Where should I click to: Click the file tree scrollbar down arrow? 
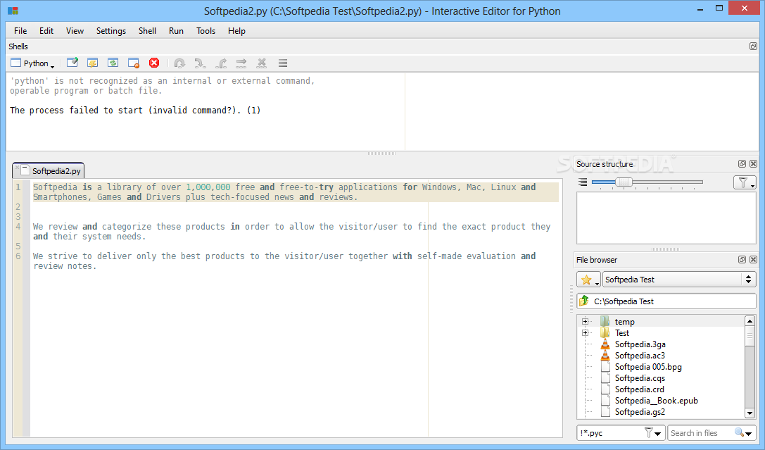(x=750, y=413)
